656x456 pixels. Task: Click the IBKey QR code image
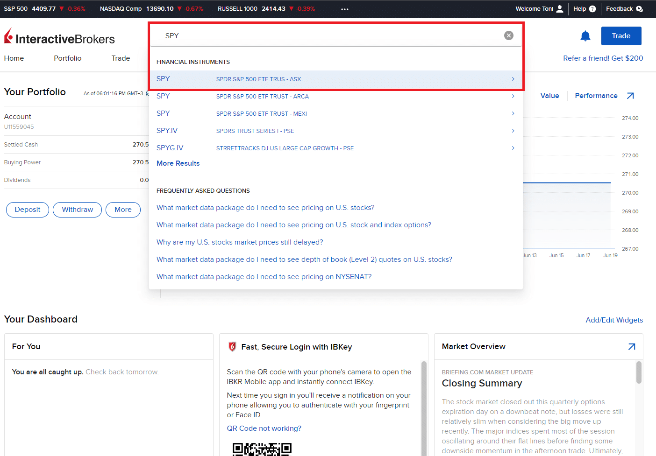click(262, 449)
